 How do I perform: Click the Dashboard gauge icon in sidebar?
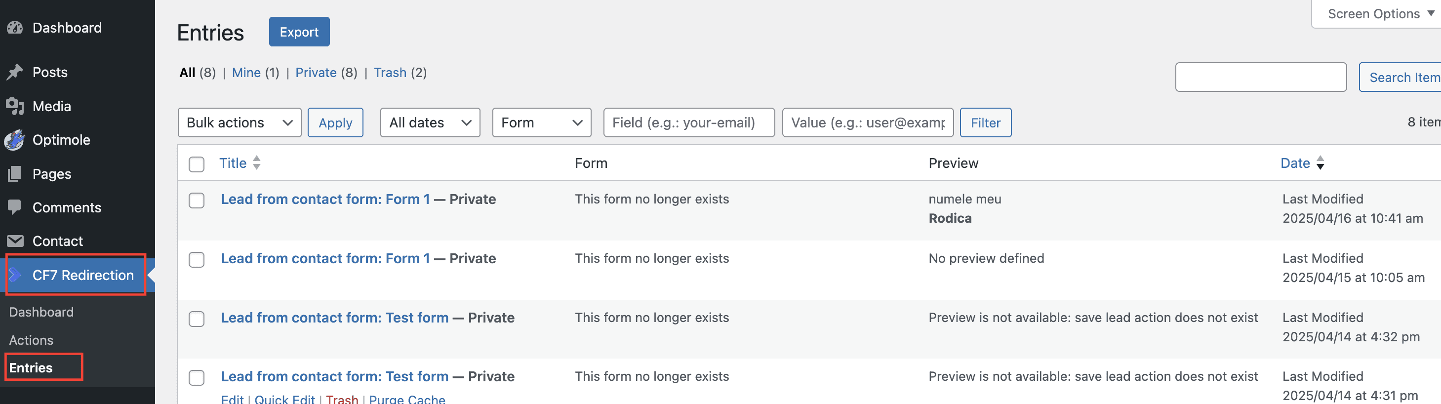[15, 28]
